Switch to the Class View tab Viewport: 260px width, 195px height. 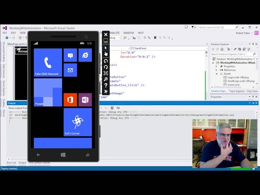(x=252, y=91)
